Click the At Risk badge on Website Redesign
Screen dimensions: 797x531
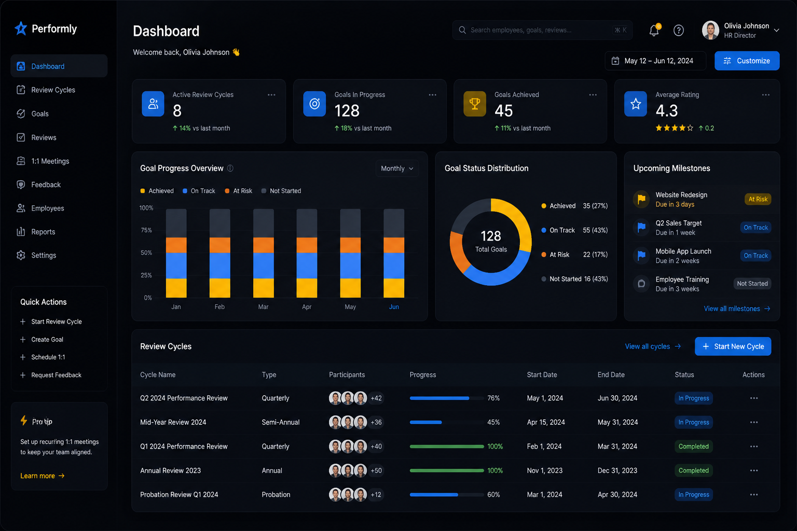(758, 199)
